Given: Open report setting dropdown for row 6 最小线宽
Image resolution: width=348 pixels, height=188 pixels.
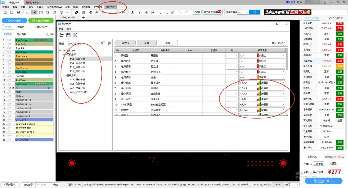Looking at the screenshot, I should [x=271, y=83].
